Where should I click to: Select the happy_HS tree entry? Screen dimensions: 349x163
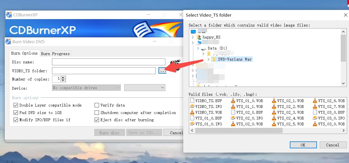(211, 37)
